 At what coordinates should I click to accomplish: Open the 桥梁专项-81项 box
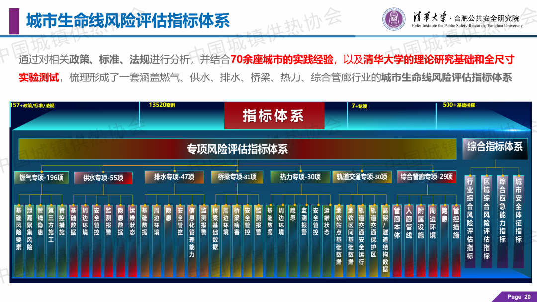(x=237, y=177)
